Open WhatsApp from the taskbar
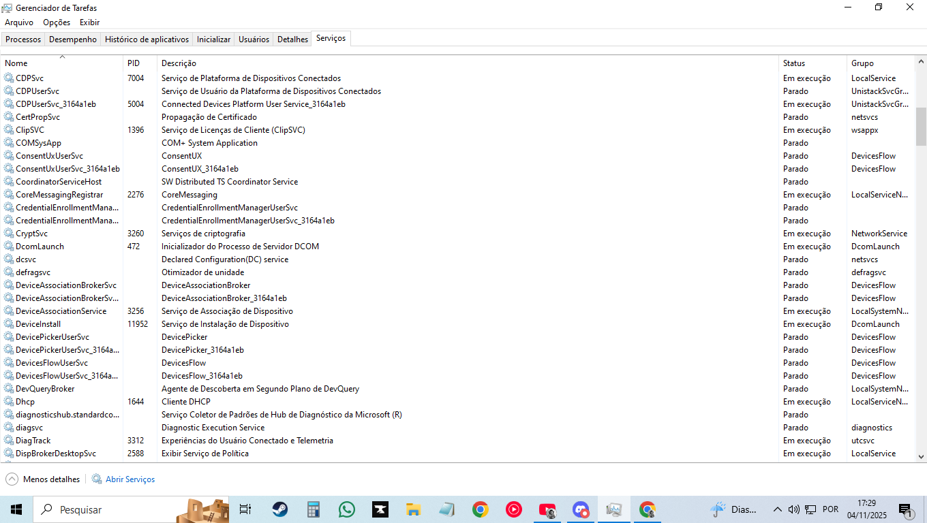927x523 pixels. coord(346,509)
